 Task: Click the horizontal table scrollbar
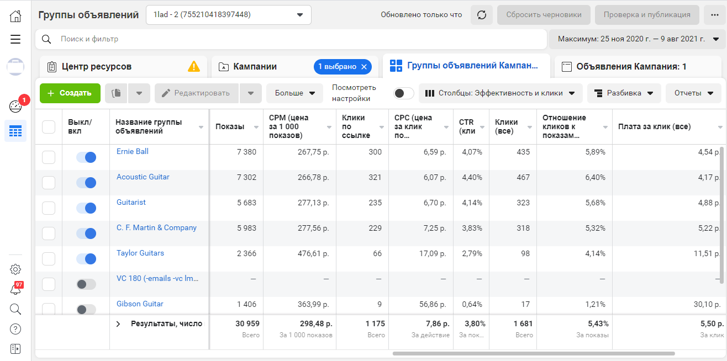534,353
